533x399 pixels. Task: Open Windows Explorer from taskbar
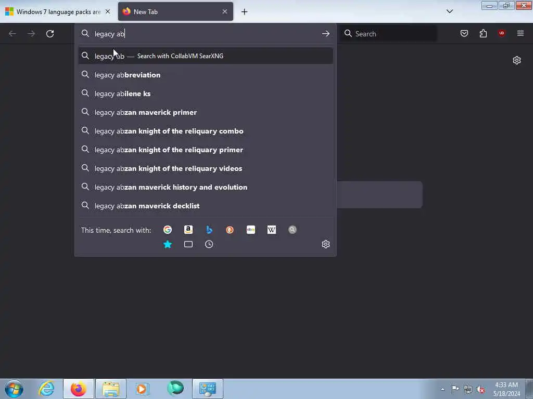[x=111, y=389]
